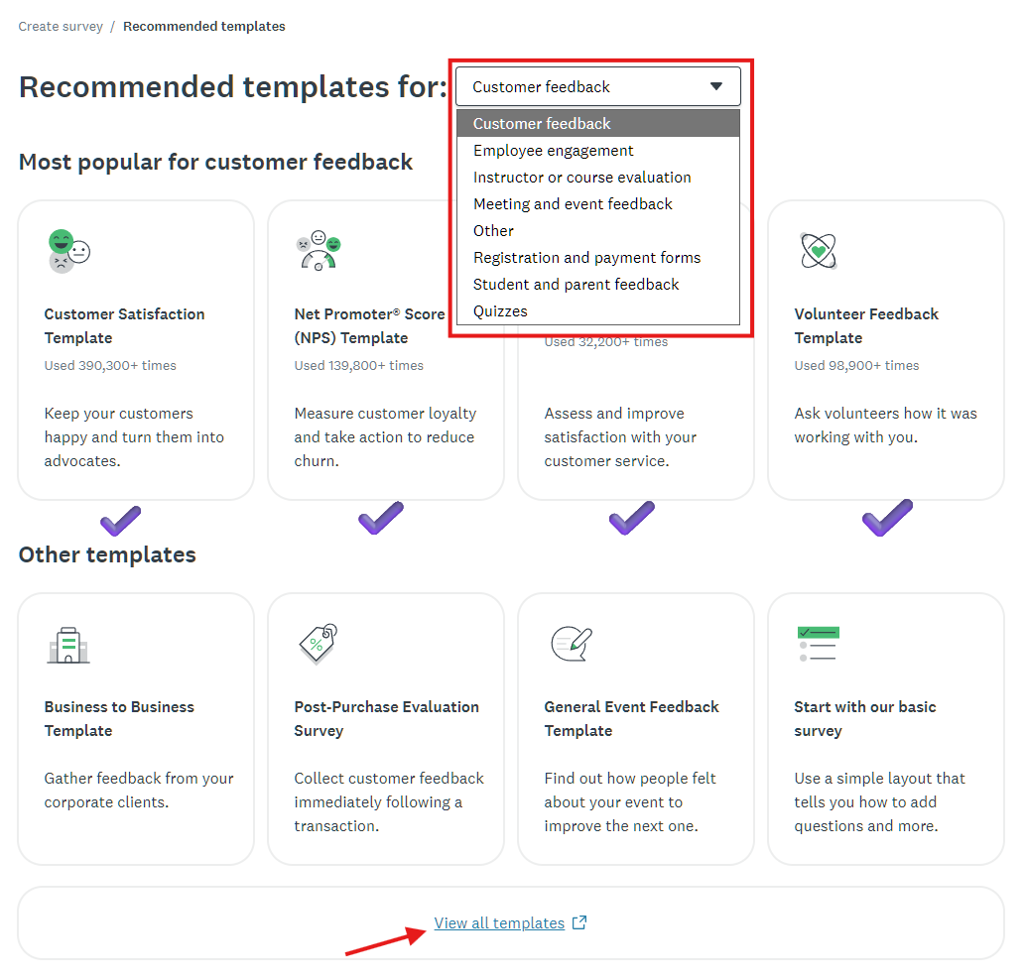Click the checkmark below the Customer Satisfaction card
This screenshot has height=978, width=1025.
coord(121,519)
